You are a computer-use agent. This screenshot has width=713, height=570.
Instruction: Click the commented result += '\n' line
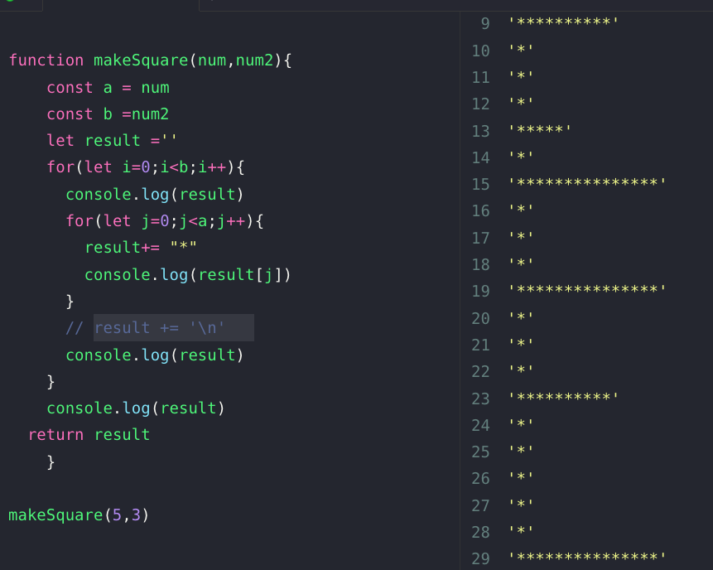point(145,328)
